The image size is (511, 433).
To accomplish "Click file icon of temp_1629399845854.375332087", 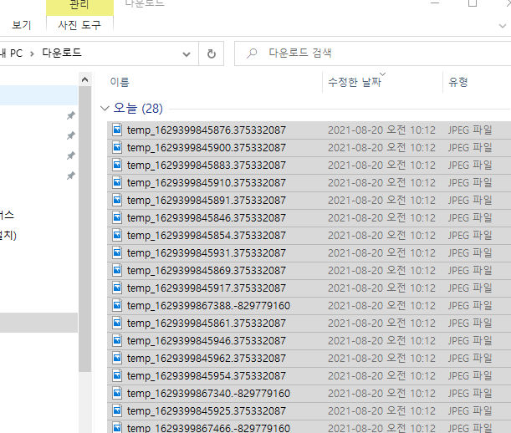I will (117, 235).
